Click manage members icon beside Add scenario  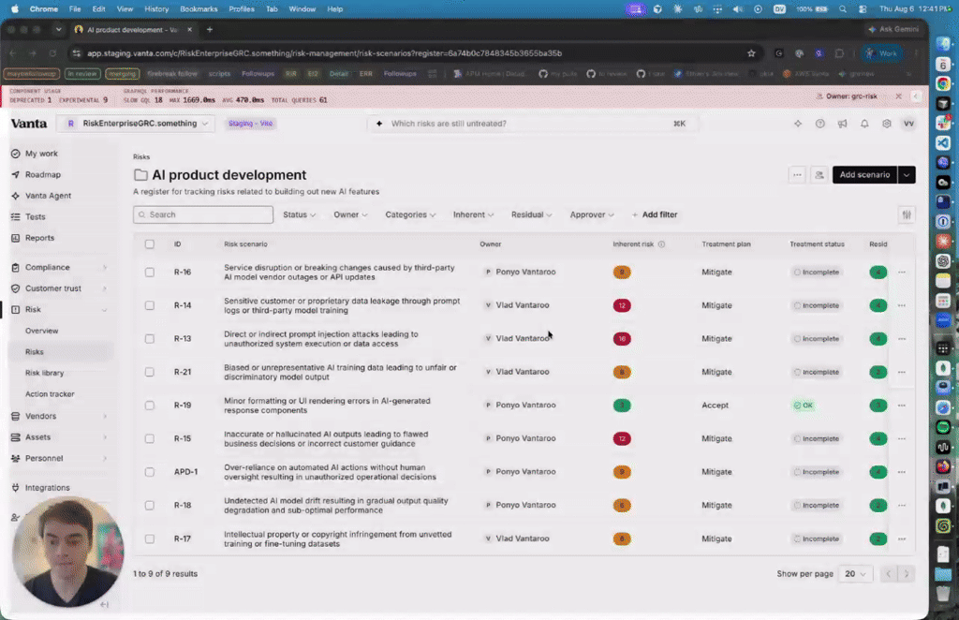click(x=819, y=175)
